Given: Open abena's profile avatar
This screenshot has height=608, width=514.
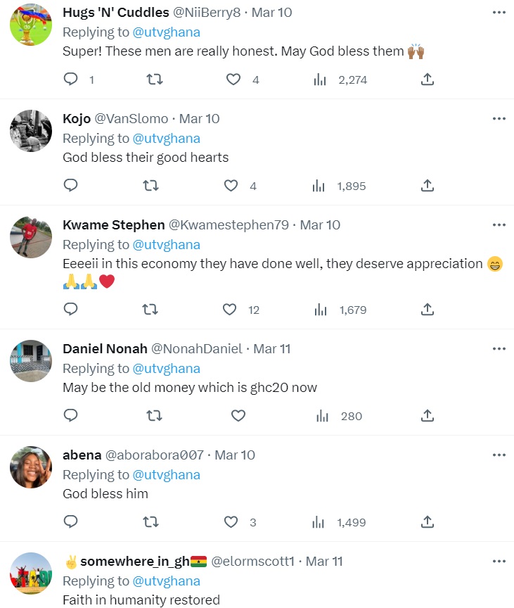Looking at the screenshot, I should click(x=31, y=467).
